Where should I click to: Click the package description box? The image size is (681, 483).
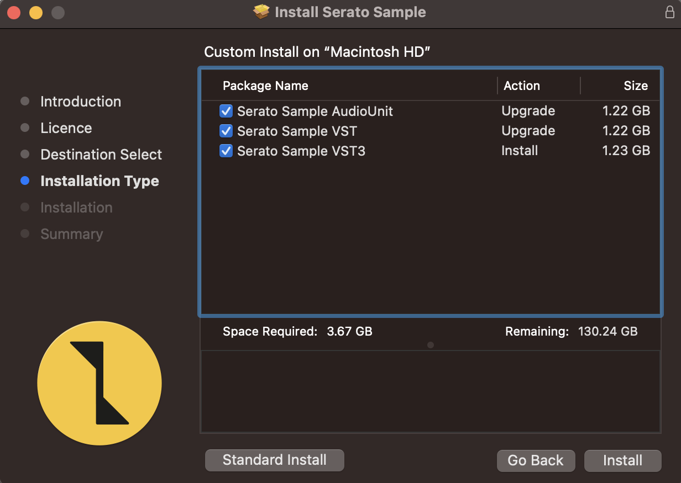[x=431, y=391]
